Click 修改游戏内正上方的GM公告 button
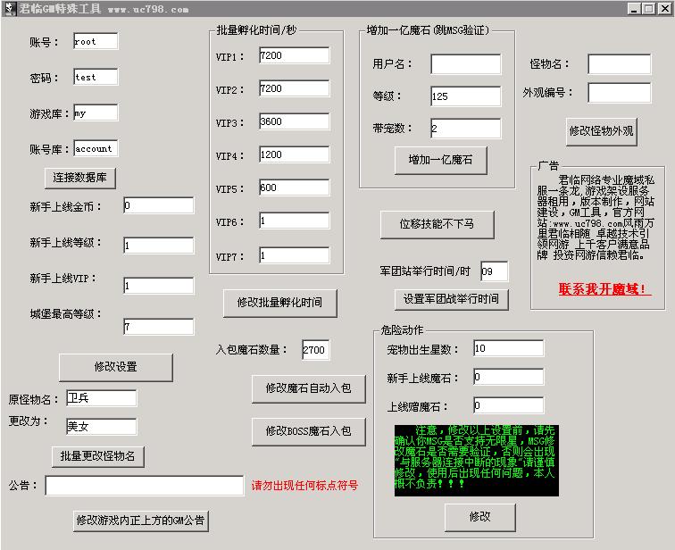The image size is (675, 550). coord(140,520)
